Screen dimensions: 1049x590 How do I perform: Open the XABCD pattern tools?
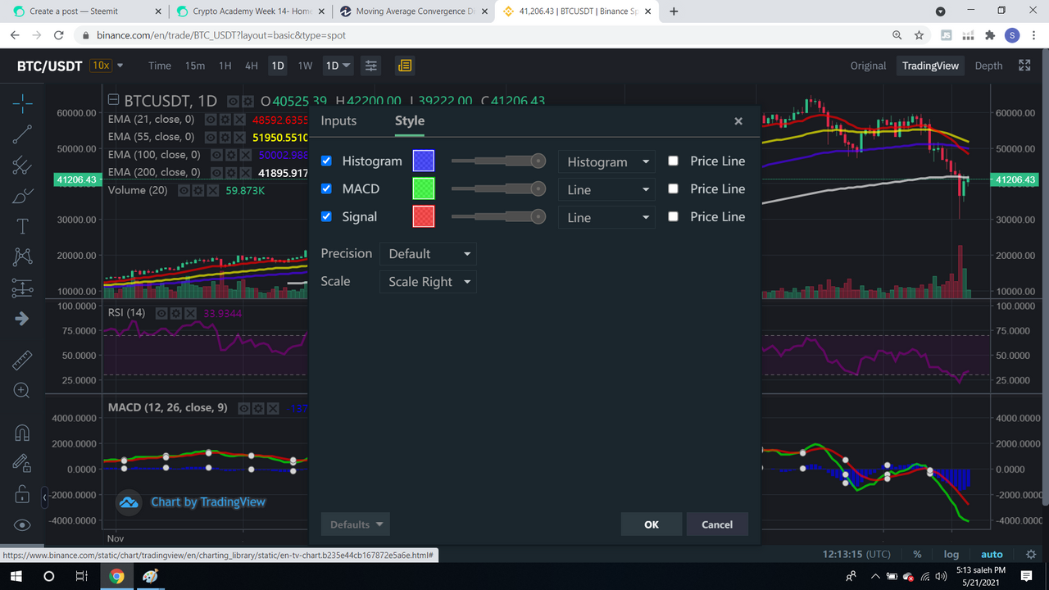pyautogui.click(x=22, y=257)
